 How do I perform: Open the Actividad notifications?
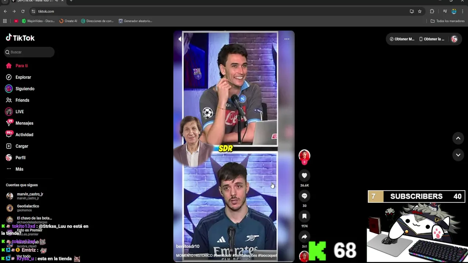pos(19,135)
